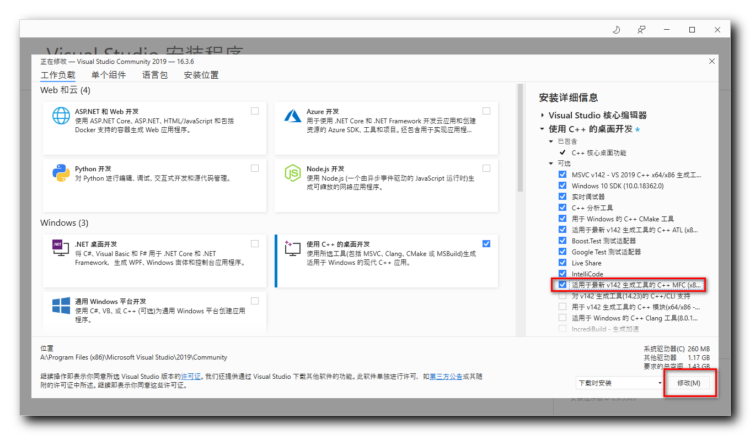Uncheck Google Test 测试适配器 option

(x=562, y=252)
